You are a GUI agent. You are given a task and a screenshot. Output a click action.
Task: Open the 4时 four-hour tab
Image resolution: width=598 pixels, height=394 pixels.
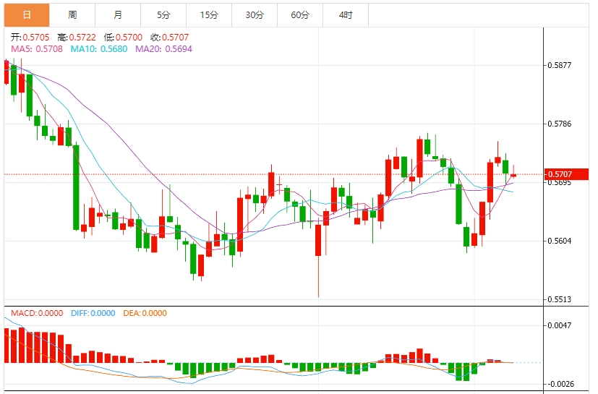coord(346,15)
